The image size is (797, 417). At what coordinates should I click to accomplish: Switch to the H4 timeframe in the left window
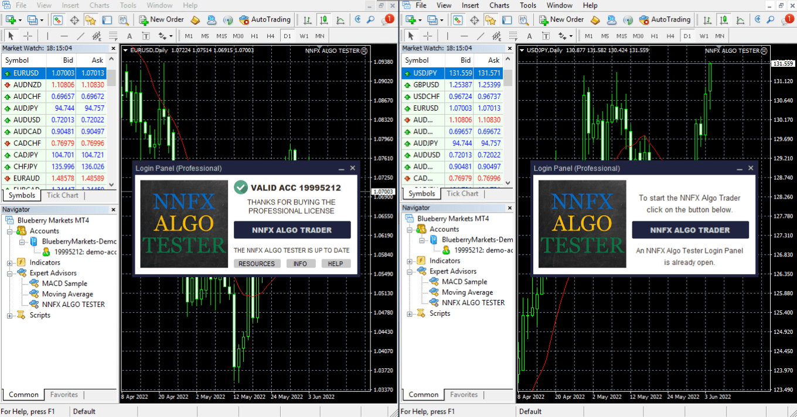tap(270, 36)
